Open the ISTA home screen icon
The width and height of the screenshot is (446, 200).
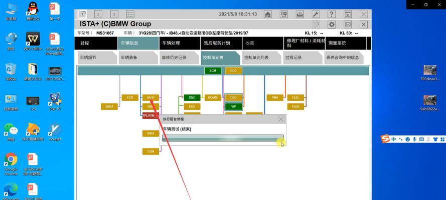268,14
